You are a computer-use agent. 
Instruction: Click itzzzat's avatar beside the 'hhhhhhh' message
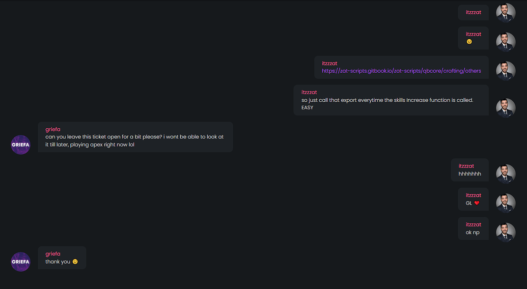[x=506, y=174]
